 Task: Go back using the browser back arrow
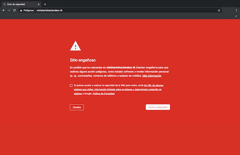click(x=4, y=10)
